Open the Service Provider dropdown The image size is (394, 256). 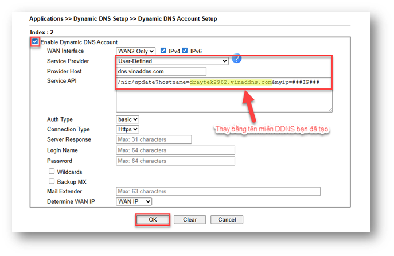point(172,61)
